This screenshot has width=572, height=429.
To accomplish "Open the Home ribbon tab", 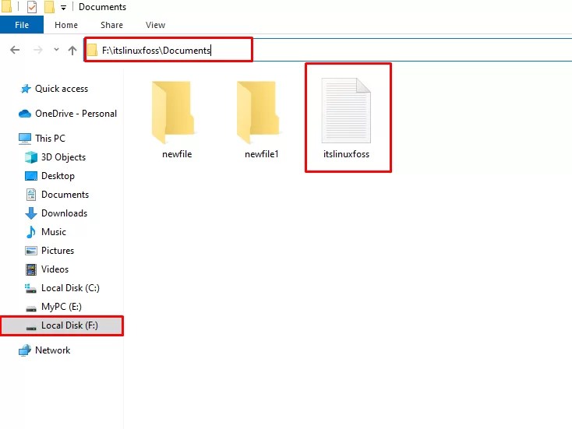I will (x=66, y=25).
